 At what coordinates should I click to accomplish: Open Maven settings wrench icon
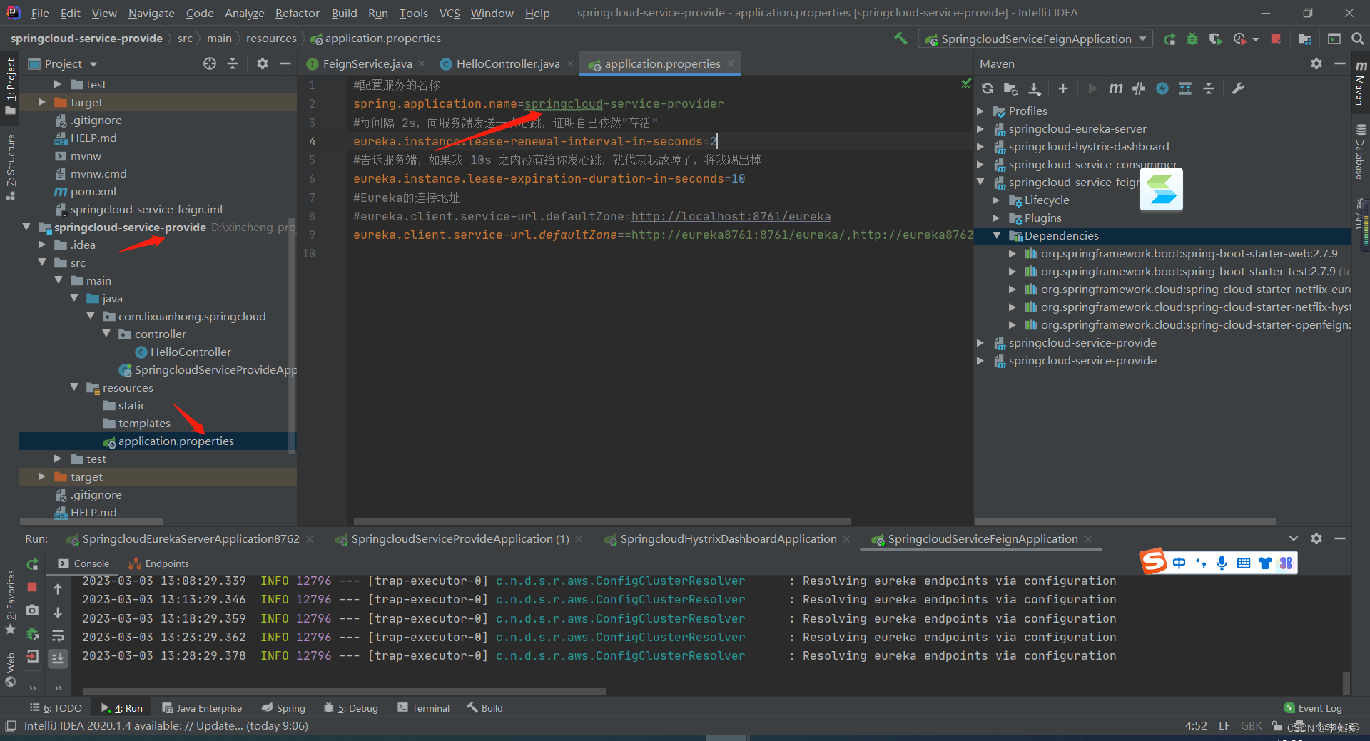[1238, 88]
